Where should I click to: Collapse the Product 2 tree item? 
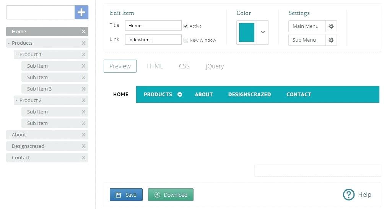pyautogui.click(x=16, y=100)
